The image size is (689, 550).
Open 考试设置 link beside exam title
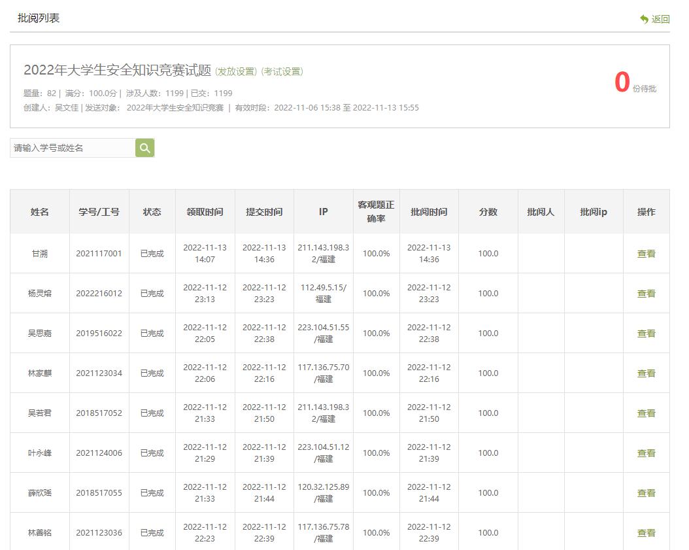[x=282, y=71]
